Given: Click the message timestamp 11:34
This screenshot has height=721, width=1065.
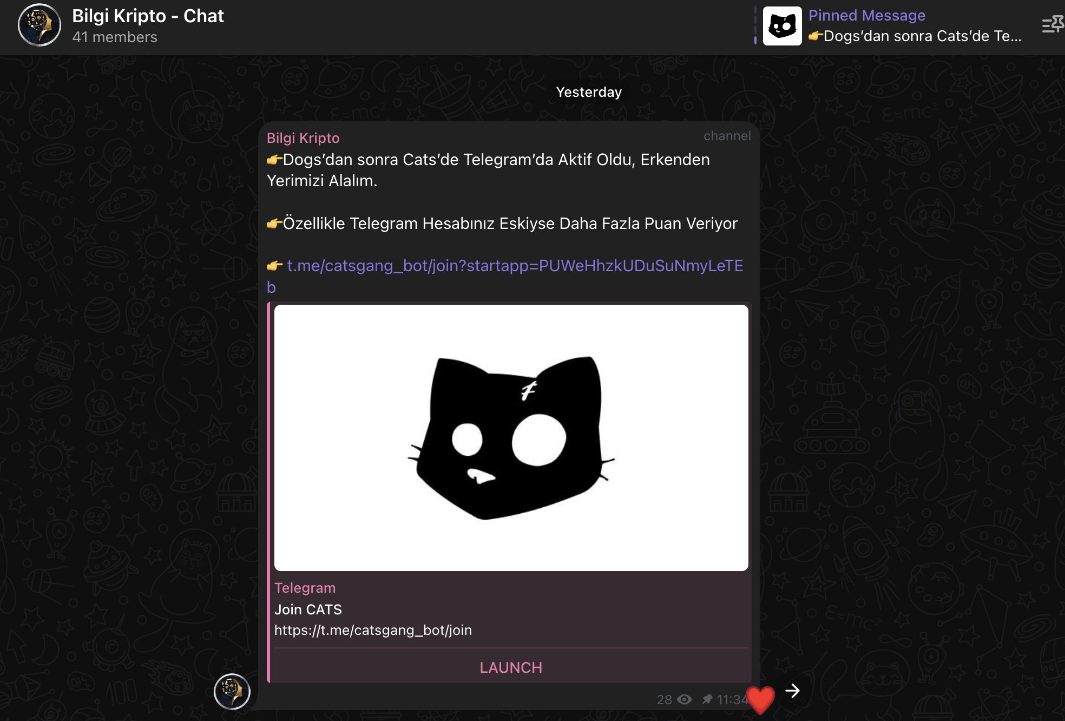Looking at the screenshot, I should point(732,700).
